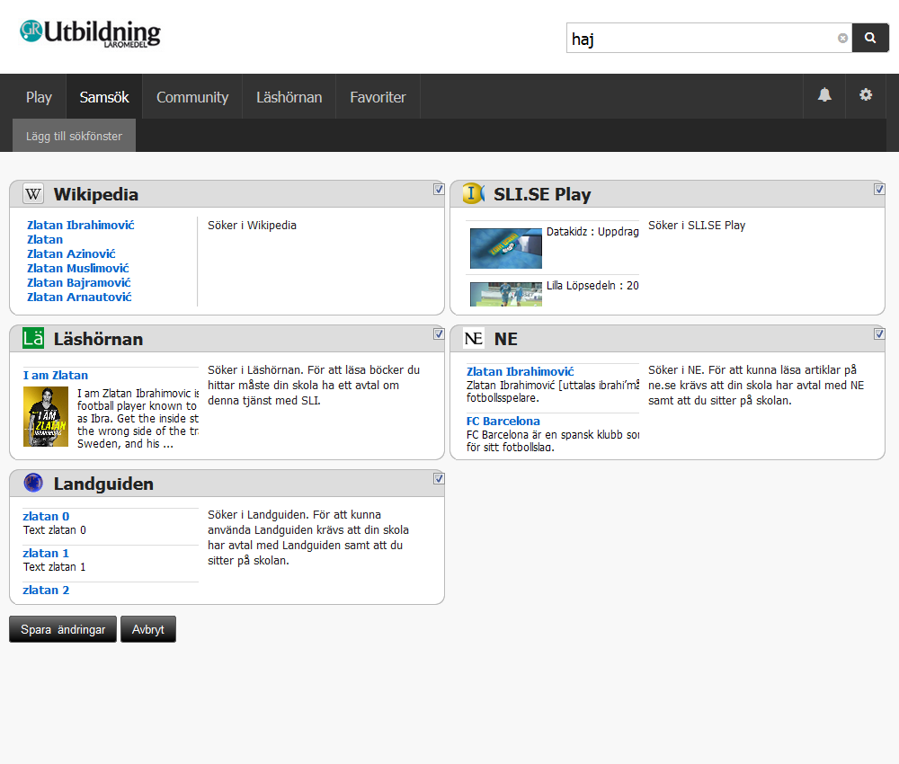Clear the search field with the x icon

coord(842,39)
